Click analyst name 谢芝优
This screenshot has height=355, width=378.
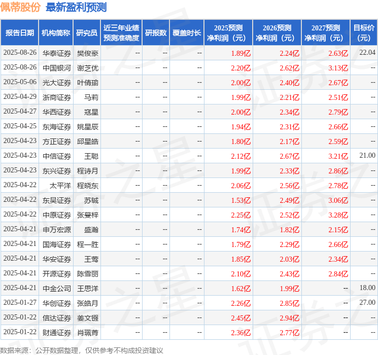click(x=88, y=68)
